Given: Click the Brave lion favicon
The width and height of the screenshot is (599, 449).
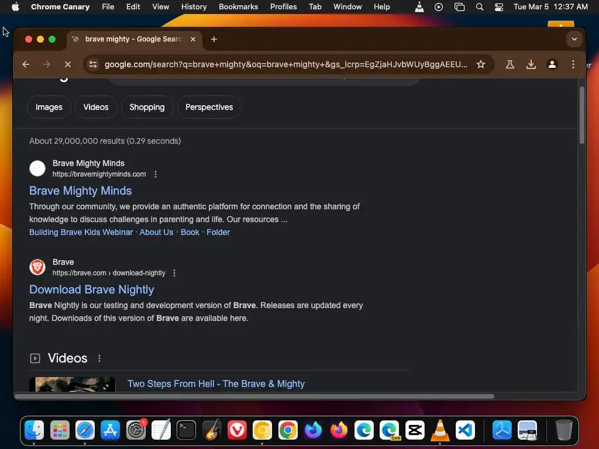Looking at the screenshot, I should (37, 267).
